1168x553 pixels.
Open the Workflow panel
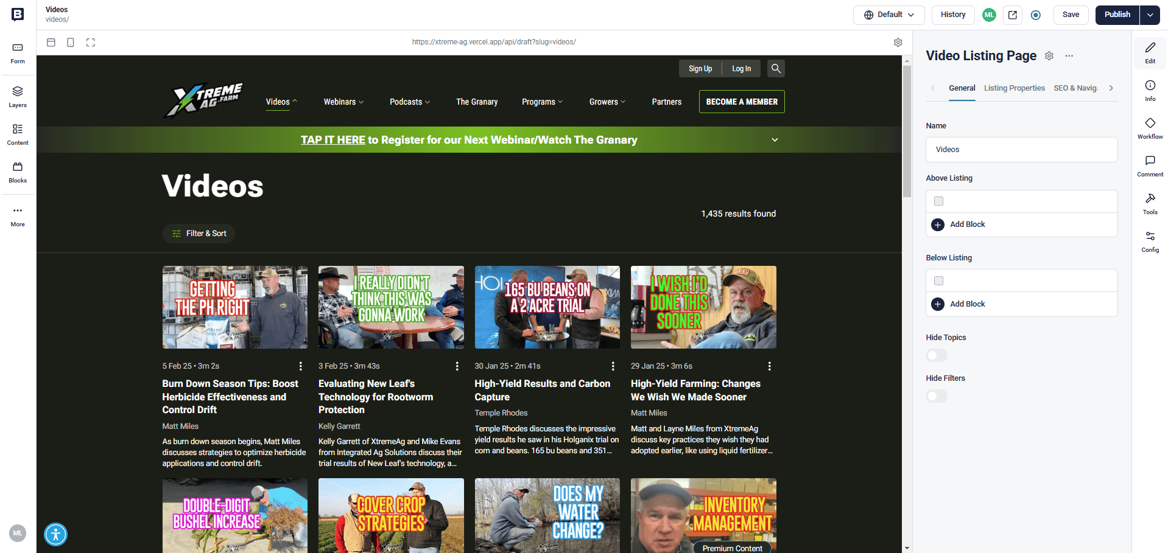(1150, 128)
